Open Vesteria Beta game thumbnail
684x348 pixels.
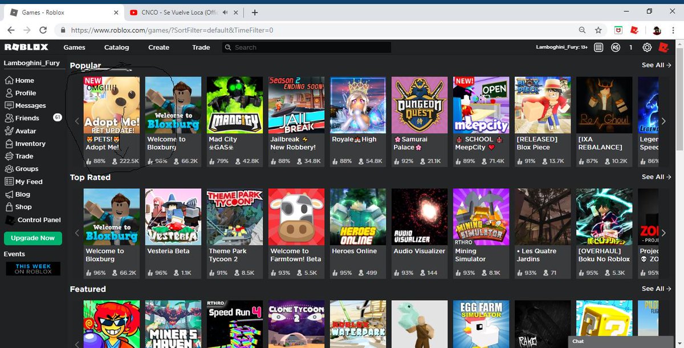[173, 216]
